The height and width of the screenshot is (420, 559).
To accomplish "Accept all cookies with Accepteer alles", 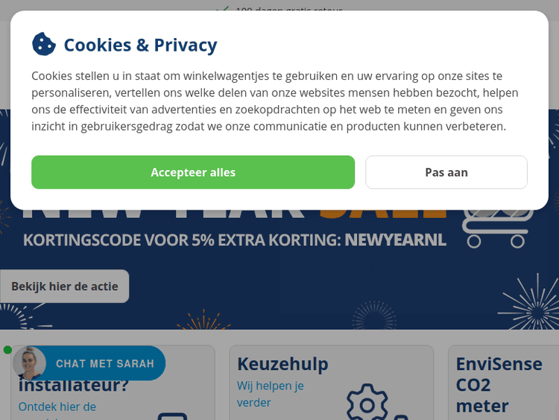I will point(193,172).
